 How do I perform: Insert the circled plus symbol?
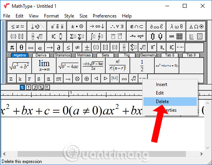87,79
